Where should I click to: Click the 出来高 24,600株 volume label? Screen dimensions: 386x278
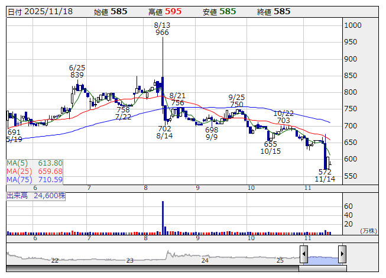pos(36,196)
